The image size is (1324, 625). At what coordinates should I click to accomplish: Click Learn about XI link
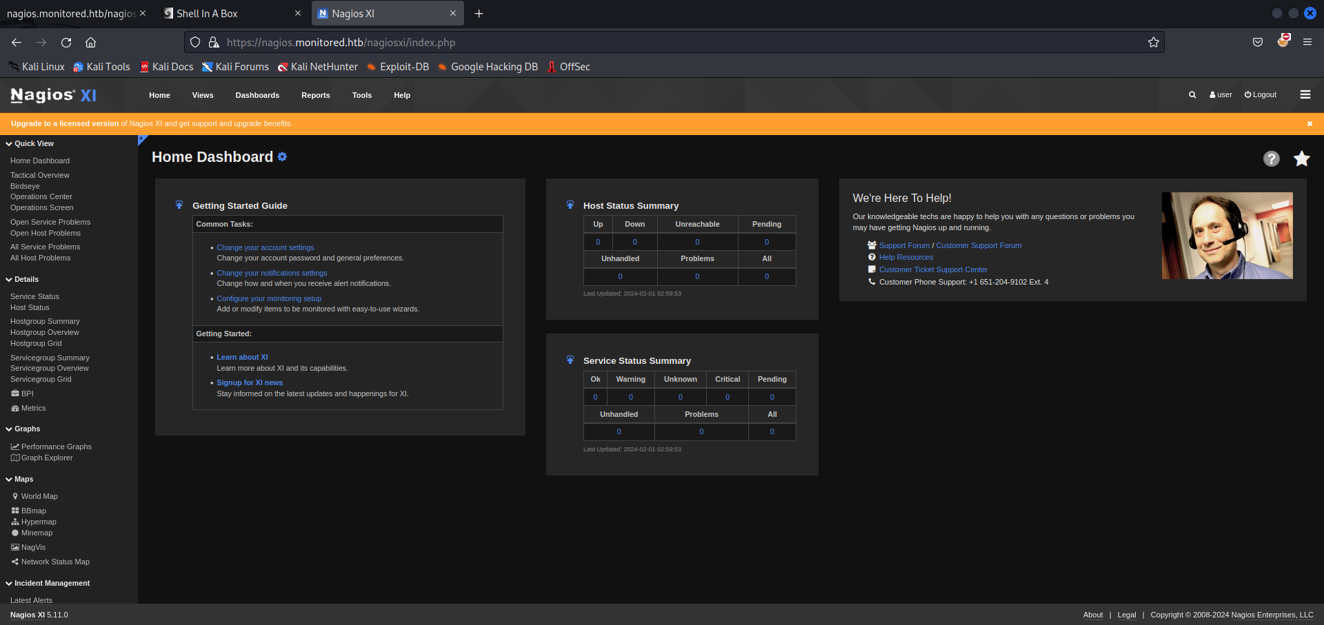pyautogui.click(x=242, y=357)
